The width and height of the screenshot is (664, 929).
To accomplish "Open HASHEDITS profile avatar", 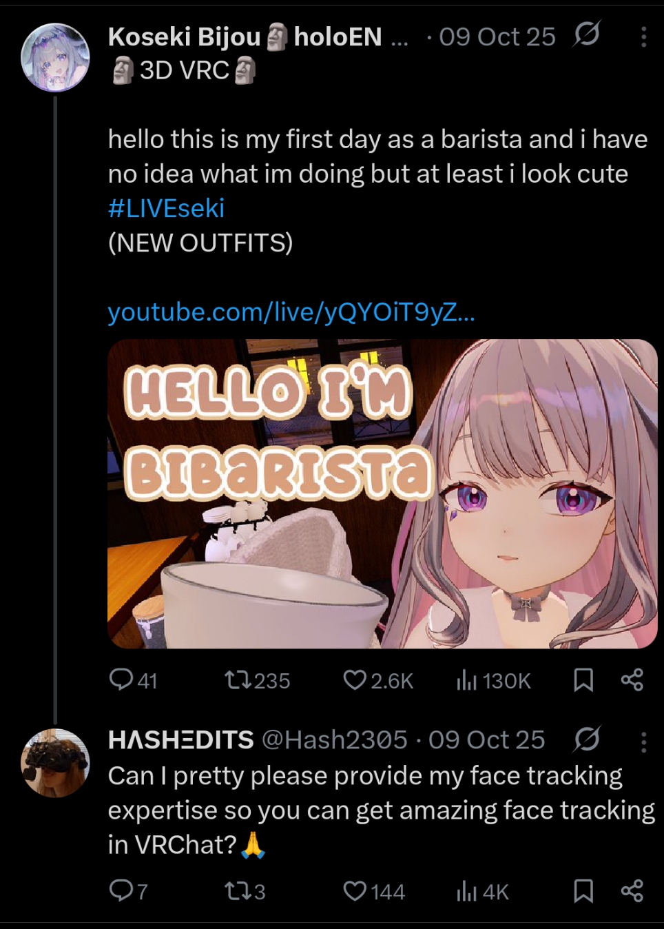I will coord(56,763).
